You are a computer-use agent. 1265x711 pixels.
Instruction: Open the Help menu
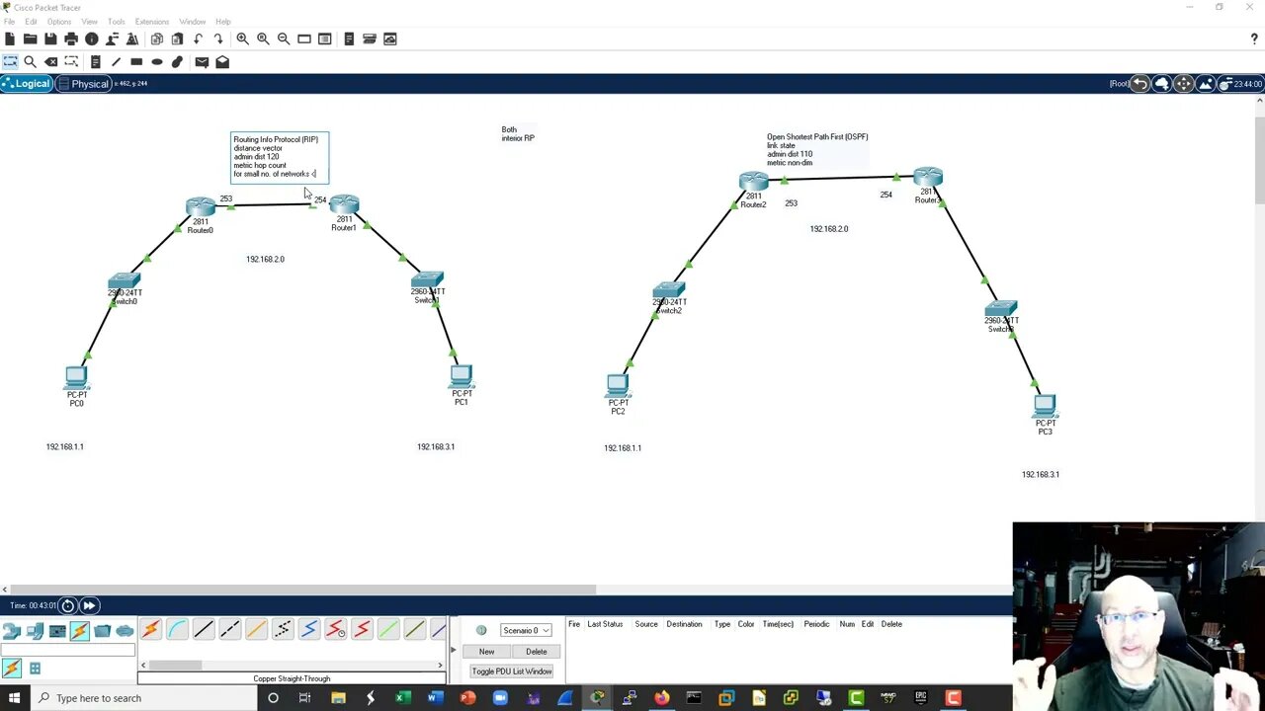(223, 22)
